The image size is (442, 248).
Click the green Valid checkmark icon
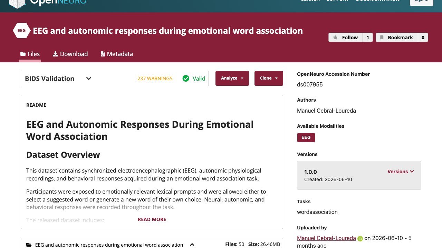[x=186, y=79]
